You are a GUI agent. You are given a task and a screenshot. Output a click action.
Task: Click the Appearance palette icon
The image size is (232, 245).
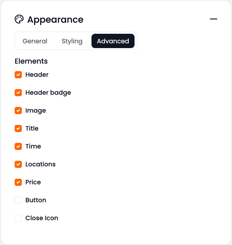[x=19, y=19]
